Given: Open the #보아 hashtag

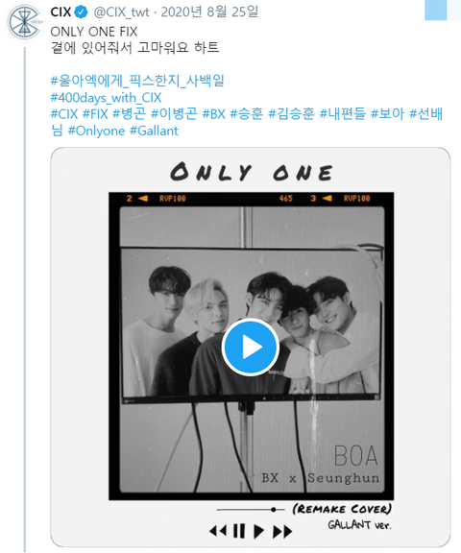Looking at the screenshot, I should [x=387, y=114].
